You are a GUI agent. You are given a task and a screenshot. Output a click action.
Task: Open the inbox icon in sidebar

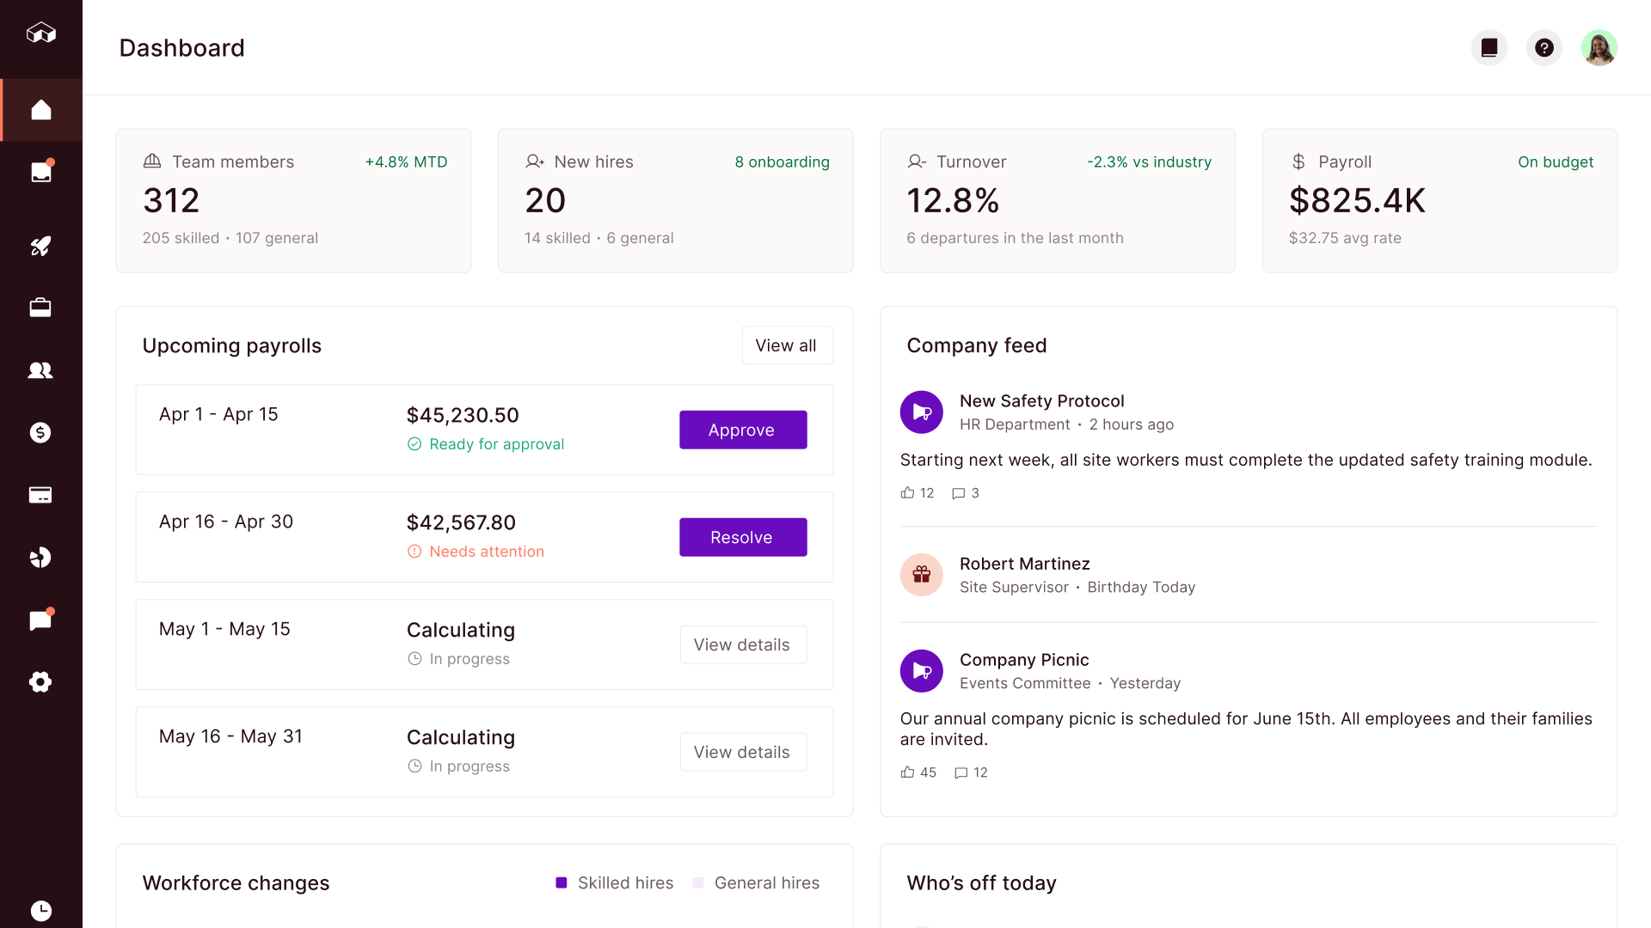(x=40, y=172)
